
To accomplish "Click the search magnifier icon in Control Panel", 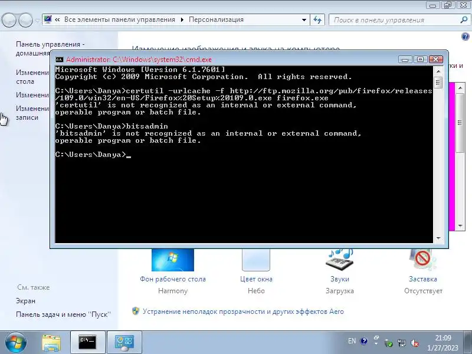I will point(464,20).
